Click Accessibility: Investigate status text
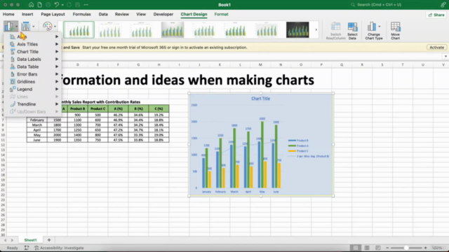 (62, 248)
